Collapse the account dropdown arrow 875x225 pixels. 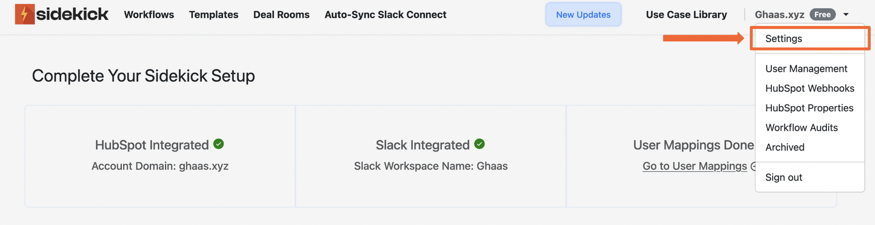(846, 15)
